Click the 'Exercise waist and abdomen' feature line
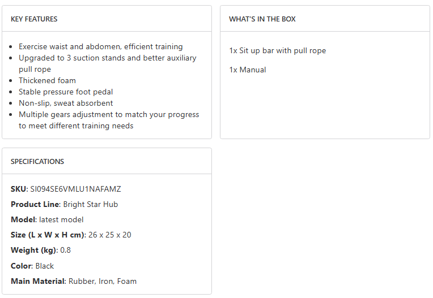Image resolution: width=433 pixels, height=298 pixels. pyautogui.click(x=100, y=47)
